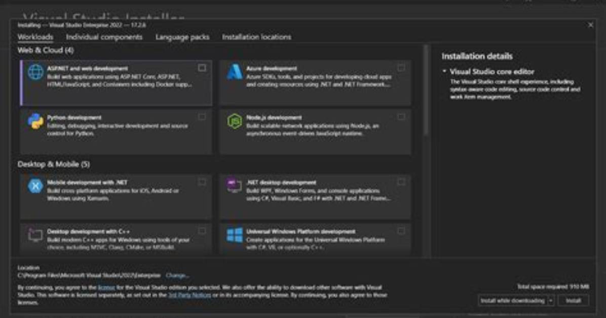Enable the Node.js development workload checkbox
This screenshot has width=606, height=318.
(x=401, y=117)
